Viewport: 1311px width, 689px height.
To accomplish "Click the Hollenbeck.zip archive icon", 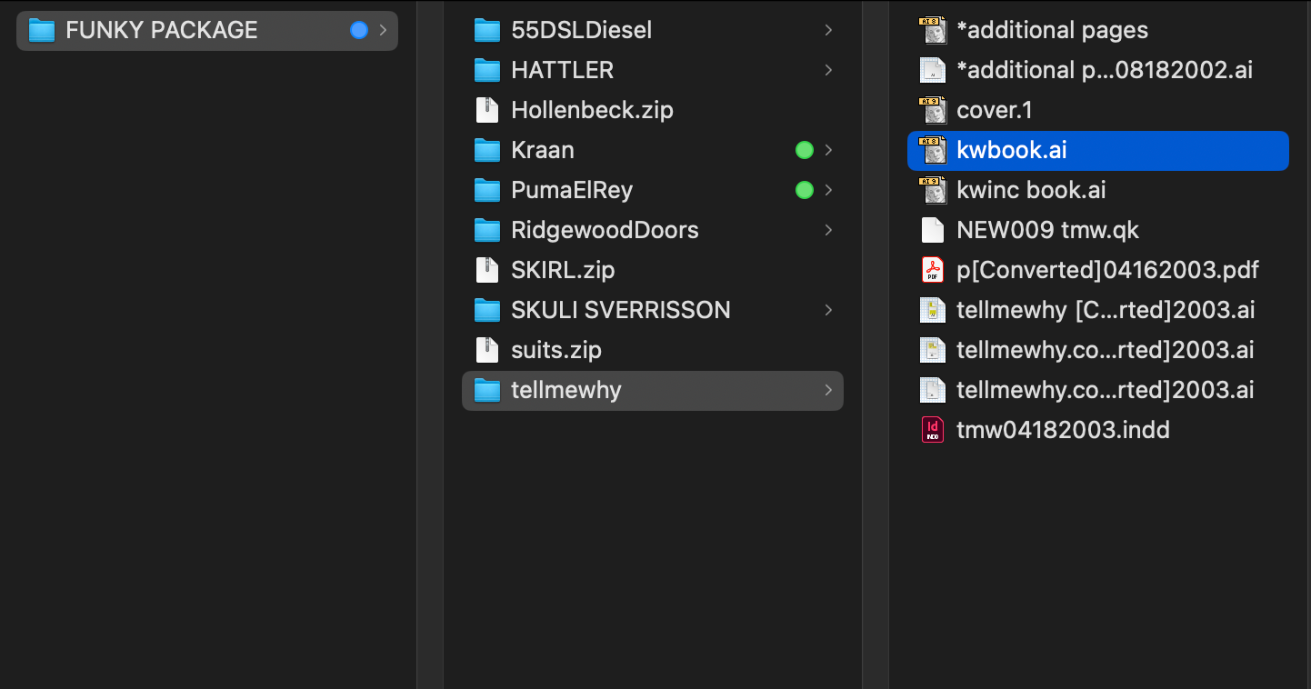I will (x=487, y=110).
